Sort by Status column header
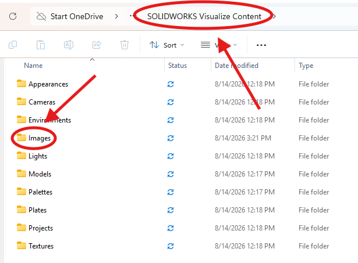358x263 pixels. (178, 66)
